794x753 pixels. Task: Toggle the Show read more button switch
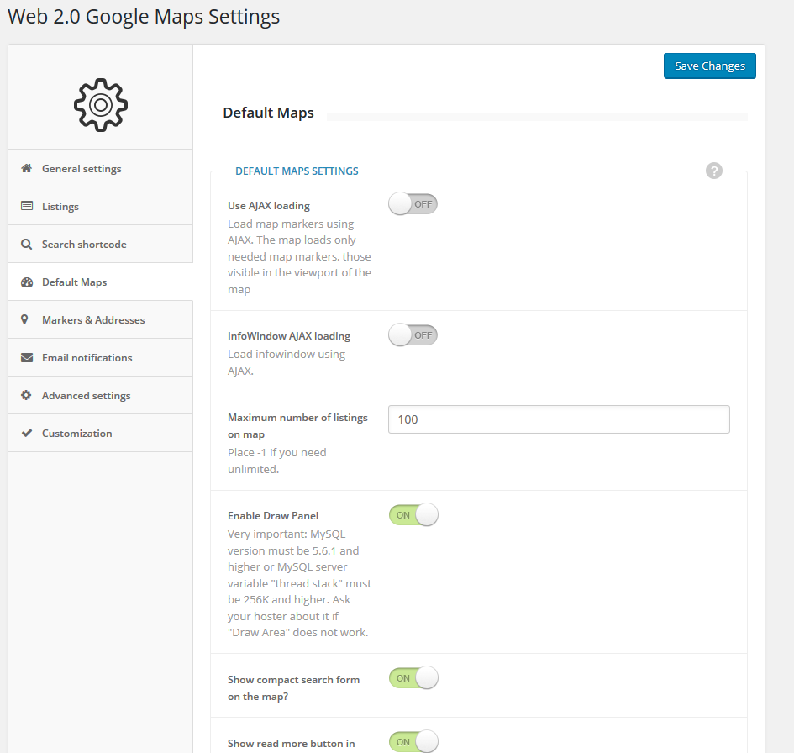(x=413, y=741)
